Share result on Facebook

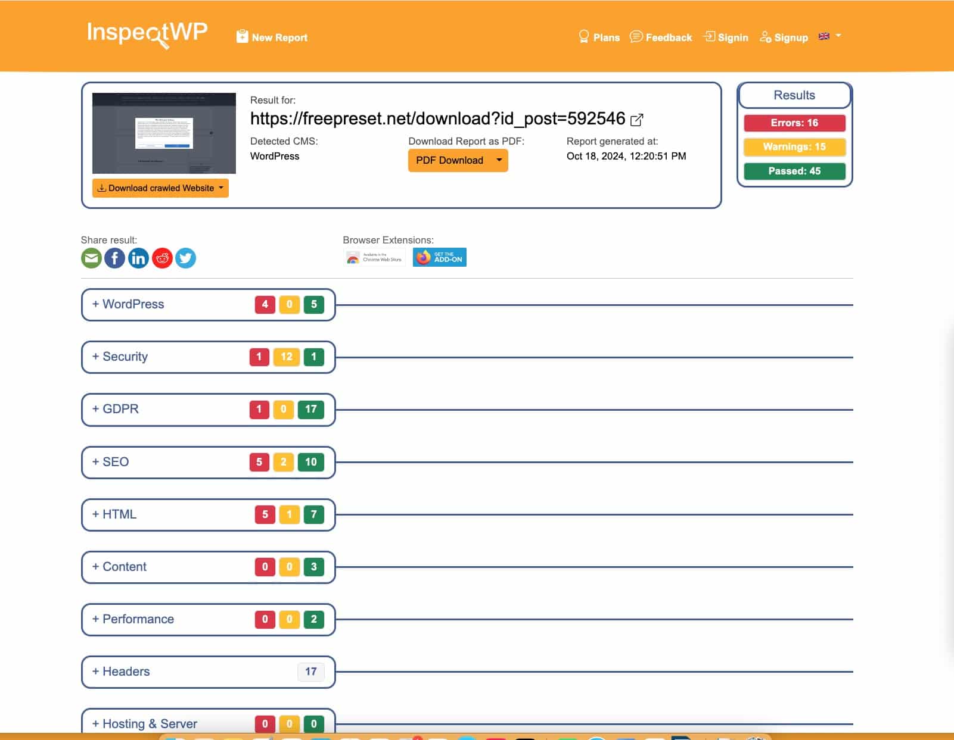[x=115, y=258]
